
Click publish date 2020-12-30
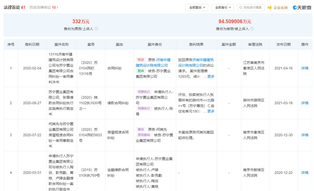pyautogui.click(x=283, y=135)
